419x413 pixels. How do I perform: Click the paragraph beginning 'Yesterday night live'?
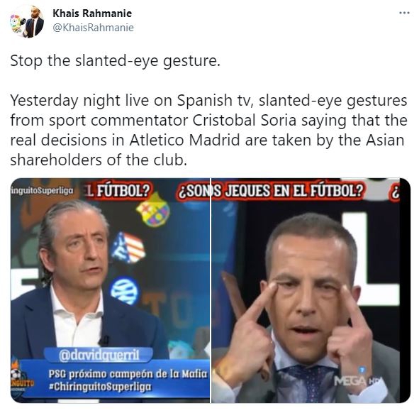pyautogui.click(x=208, y=131)
